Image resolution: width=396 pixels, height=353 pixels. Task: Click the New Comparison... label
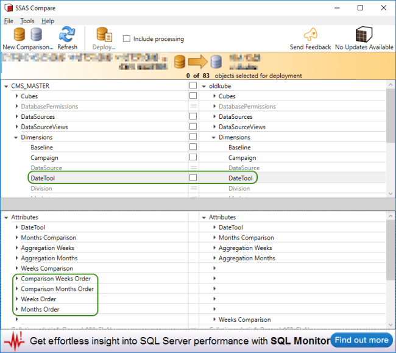28,48
